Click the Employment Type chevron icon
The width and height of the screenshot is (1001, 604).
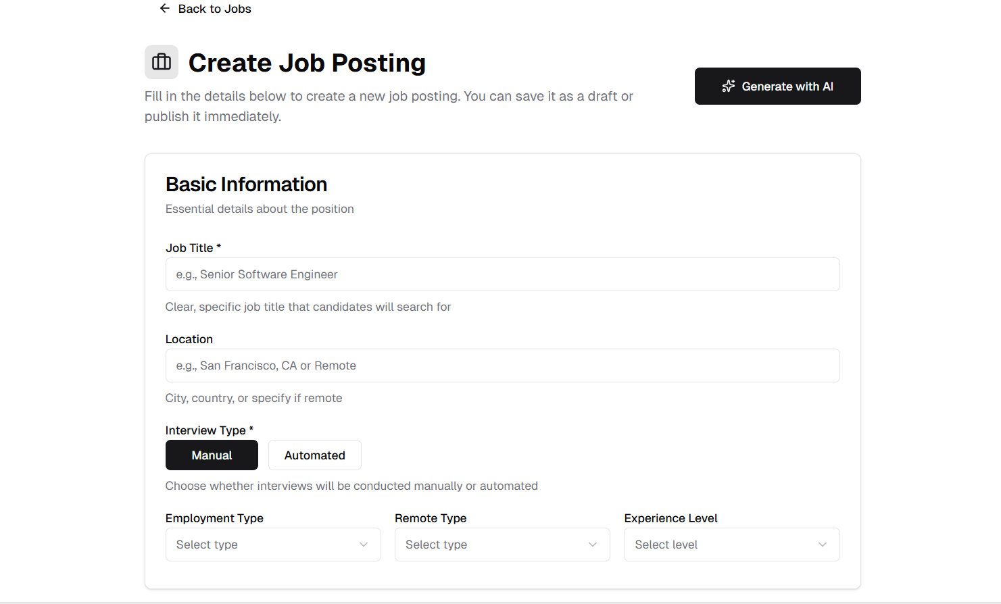364,544
